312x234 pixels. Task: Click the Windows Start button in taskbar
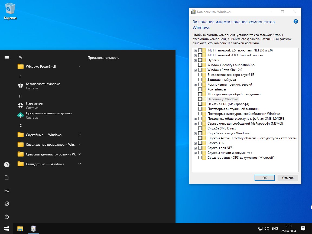coord(6,229)
